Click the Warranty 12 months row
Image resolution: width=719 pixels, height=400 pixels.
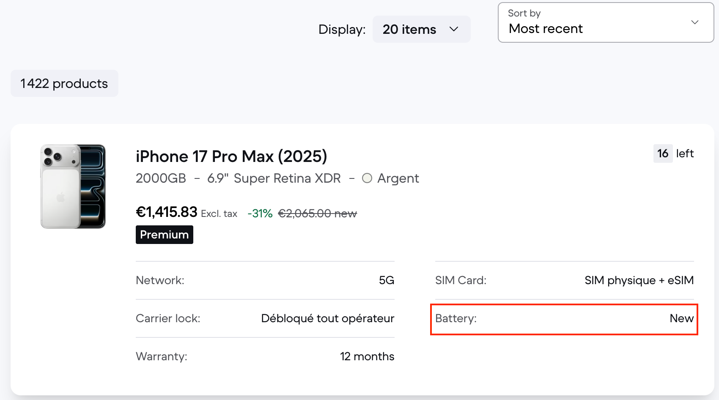pyautogui.click(x=265, y=356)
